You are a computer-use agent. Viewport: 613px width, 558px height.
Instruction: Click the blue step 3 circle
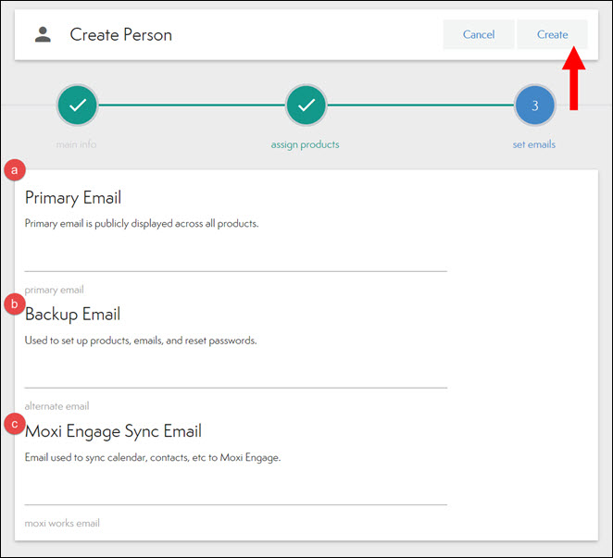pos(534,105)
